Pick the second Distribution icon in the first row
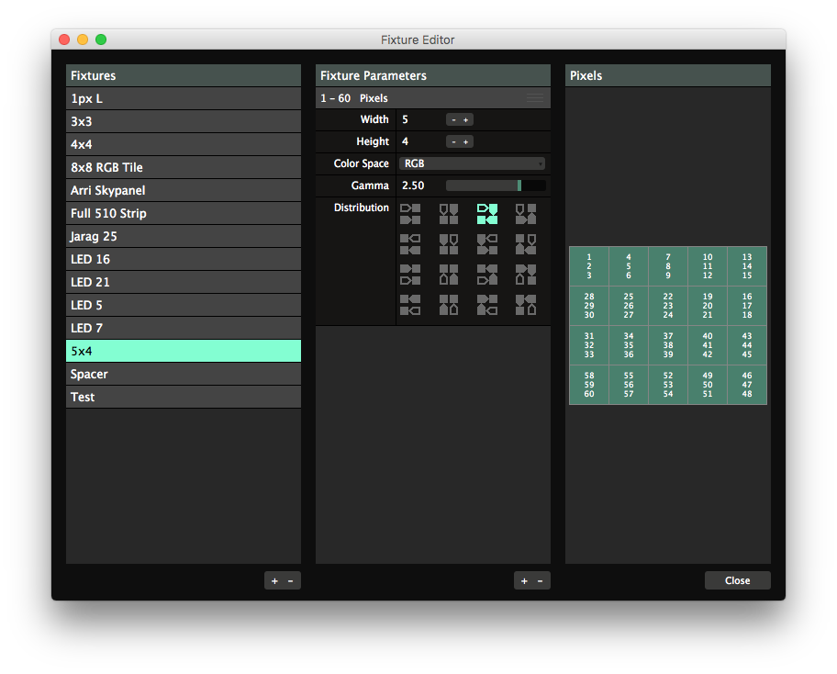 tap(449, 214)
